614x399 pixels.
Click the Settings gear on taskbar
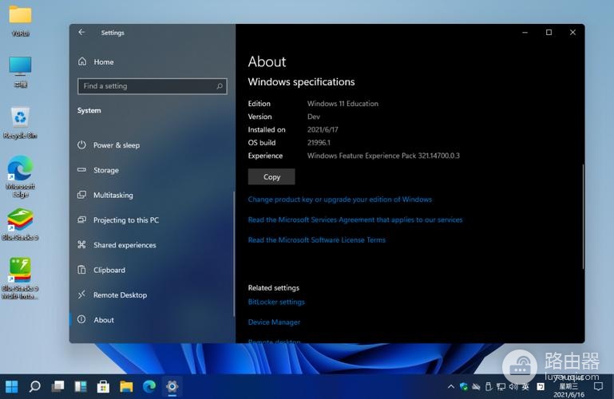click(172, 386)
